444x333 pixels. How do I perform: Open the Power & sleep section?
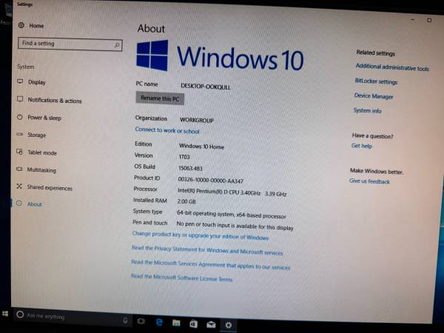[x=44, y=118]
